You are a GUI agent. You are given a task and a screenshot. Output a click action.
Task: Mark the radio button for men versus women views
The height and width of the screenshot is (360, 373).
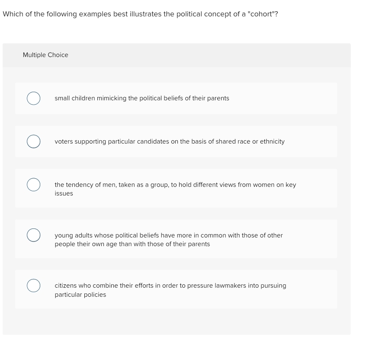click(x=34, y=185)
